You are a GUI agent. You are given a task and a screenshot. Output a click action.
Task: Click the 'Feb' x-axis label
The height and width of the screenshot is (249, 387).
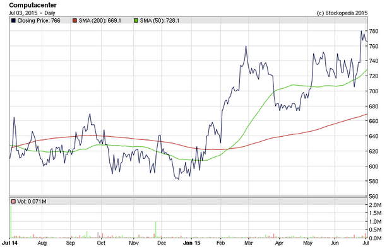point(220,243)
